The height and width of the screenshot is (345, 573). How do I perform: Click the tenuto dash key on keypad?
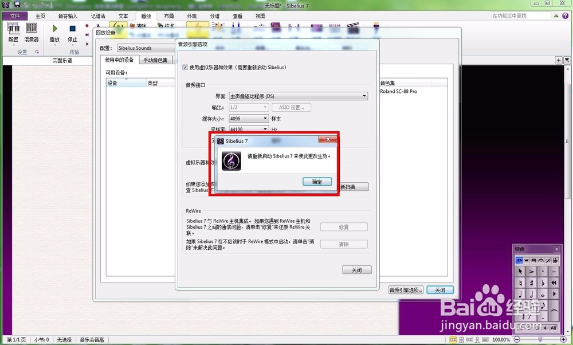554,271
